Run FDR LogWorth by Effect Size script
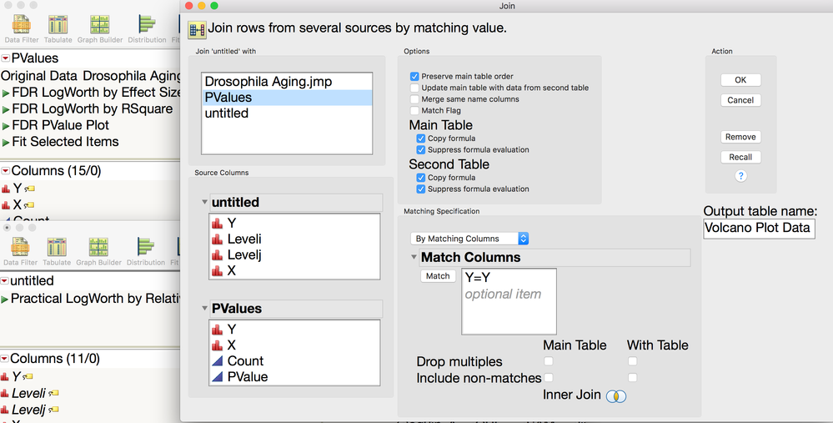Image resolution: width=833 pixels, height=423 pixels. (x=6, y=93)
